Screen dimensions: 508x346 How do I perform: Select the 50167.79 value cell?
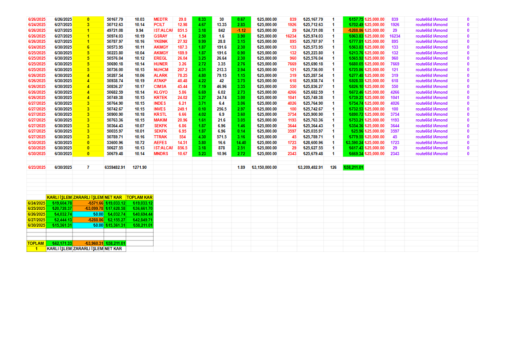(115, 19)
